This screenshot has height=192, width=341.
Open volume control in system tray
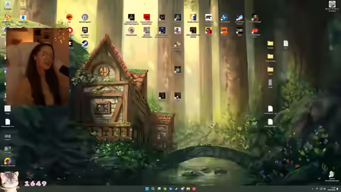pyautogui.click(x=324, y=189)
